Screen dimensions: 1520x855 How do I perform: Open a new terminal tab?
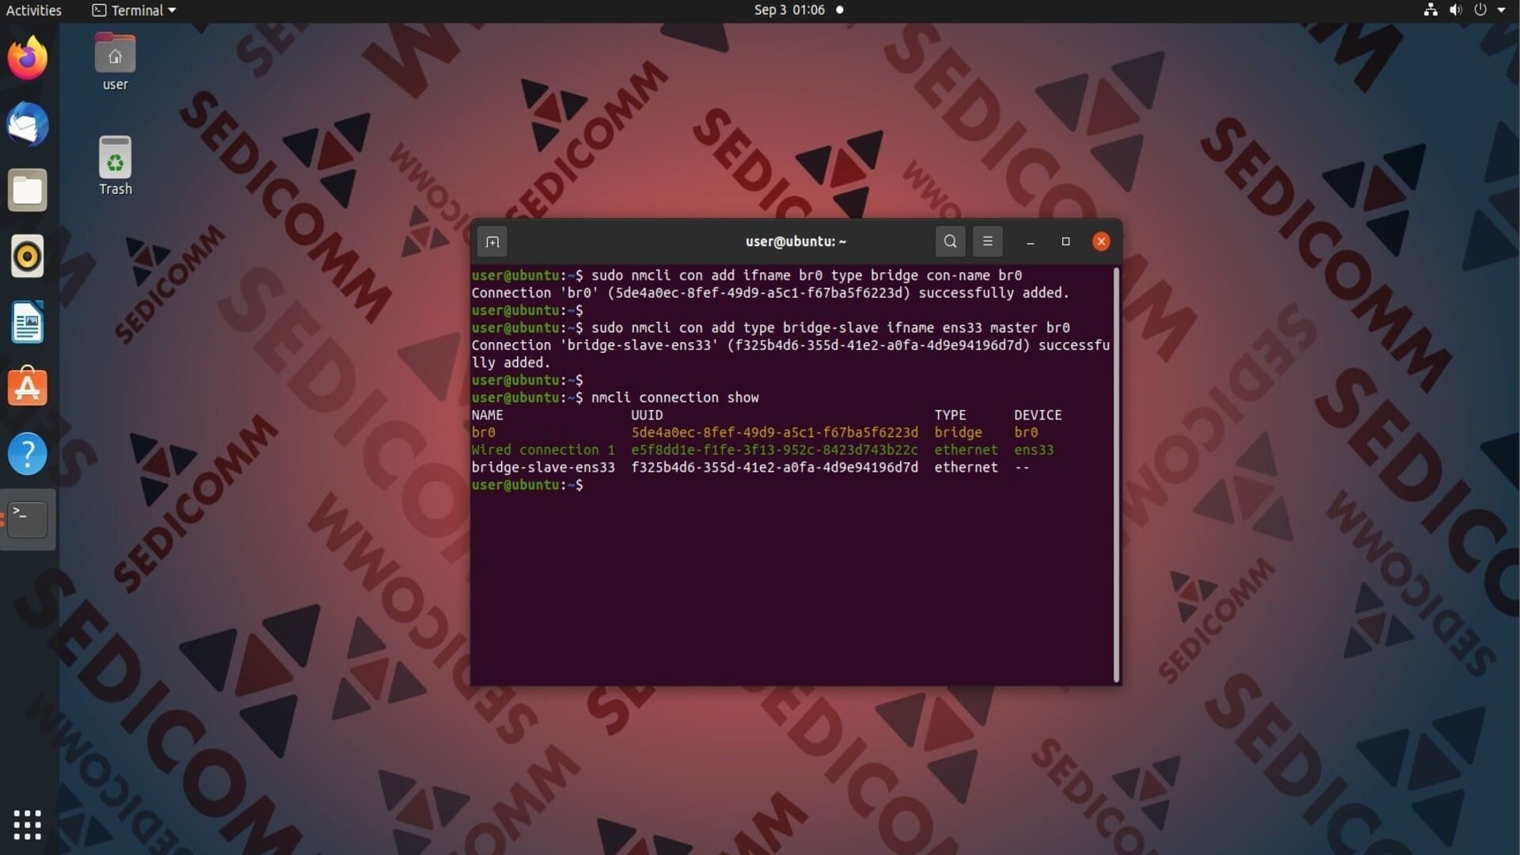(492, 242)
